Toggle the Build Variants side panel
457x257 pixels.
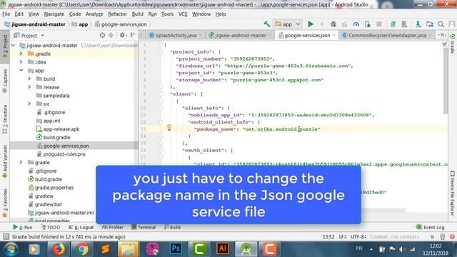coord(5,161)
